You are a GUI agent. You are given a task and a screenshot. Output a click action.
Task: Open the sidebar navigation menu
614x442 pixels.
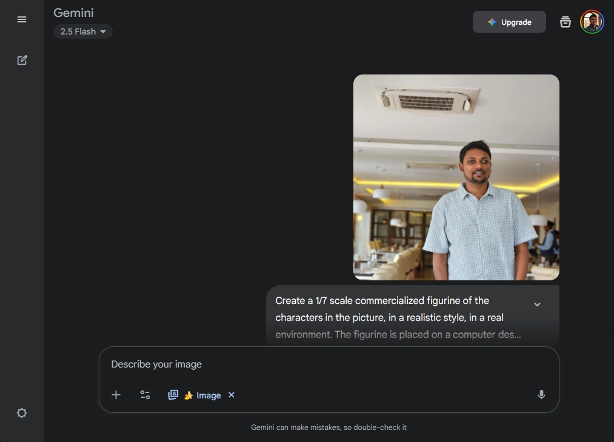(x=22, y=19)
